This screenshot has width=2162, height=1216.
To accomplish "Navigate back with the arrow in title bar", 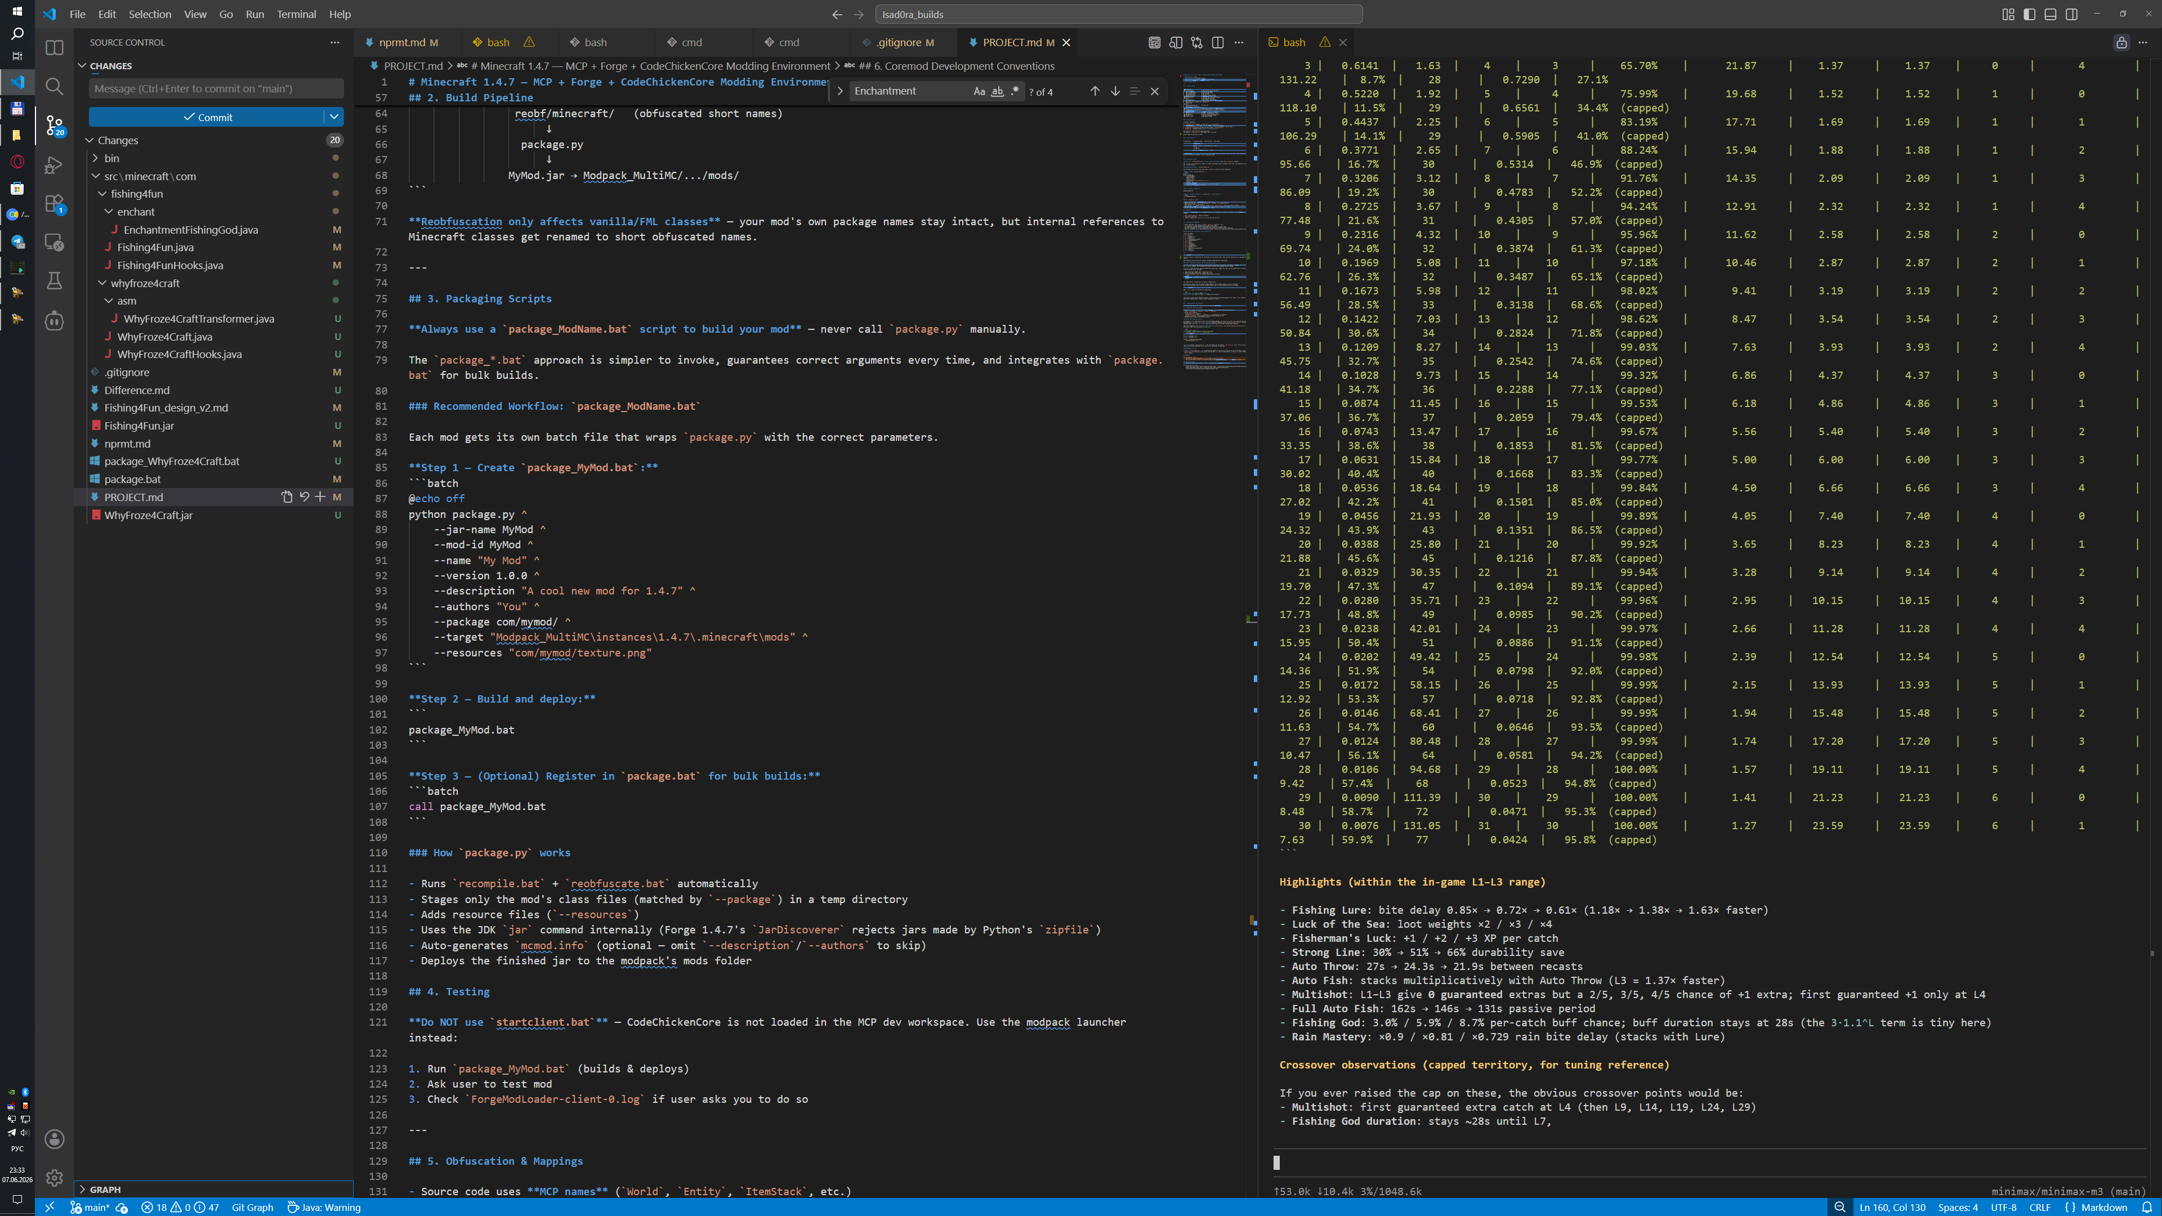I will tap(837, 14).
